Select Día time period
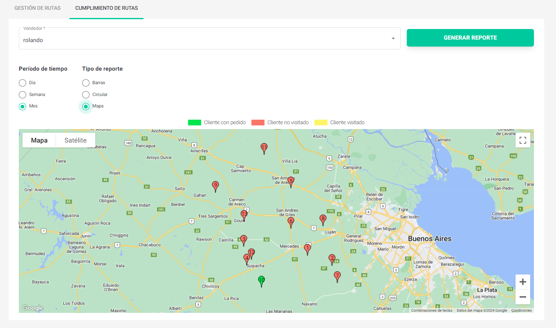The image size is (556, 328). point(22,83)
